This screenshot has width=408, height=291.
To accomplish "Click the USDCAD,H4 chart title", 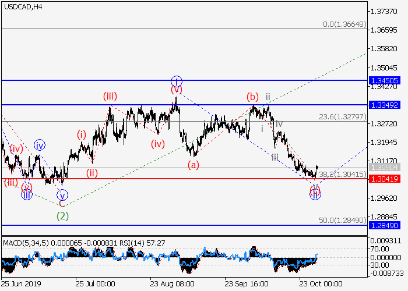I will tap(21, 7).
